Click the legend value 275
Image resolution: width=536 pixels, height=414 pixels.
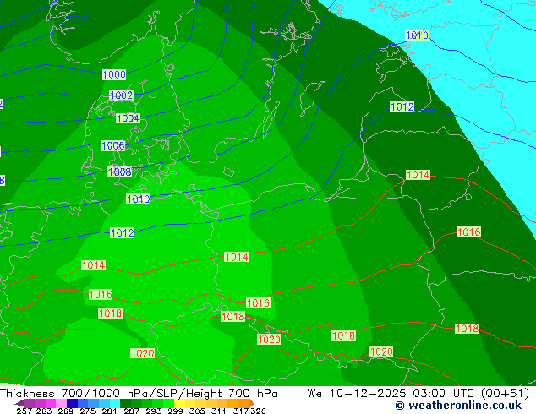pos(88,411)
